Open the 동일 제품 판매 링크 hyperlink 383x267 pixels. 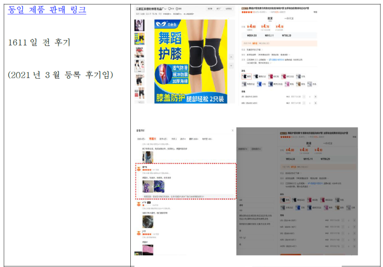(47, 10)
